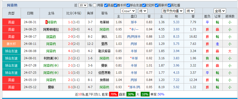Image resolution: width=238 pixels, height=99 pixels.
Task: Click the 大 goals result in 勒沃库森 row
Action: point(230,51)
